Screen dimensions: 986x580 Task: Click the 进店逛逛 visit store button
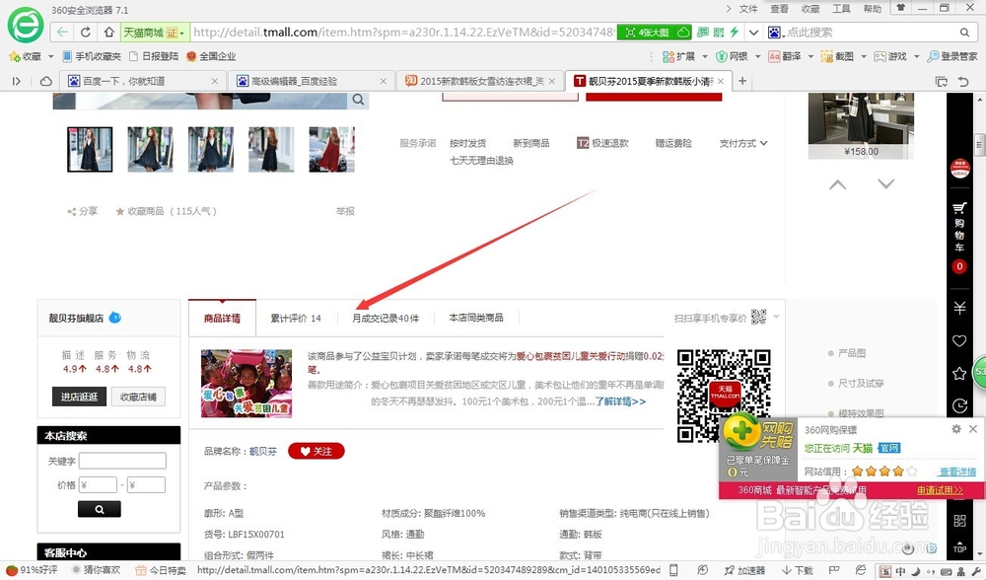coord(78,396)
